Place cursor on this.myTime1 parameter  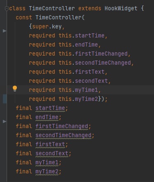(x=78, y=90)
